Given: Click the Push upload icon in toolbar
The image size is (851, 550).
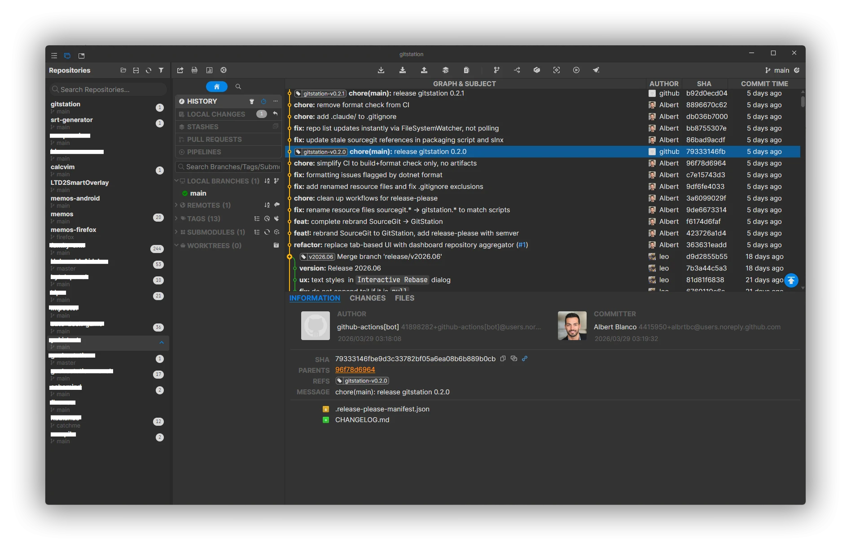Looking at the screenshot, I should (x=424, y=70).
